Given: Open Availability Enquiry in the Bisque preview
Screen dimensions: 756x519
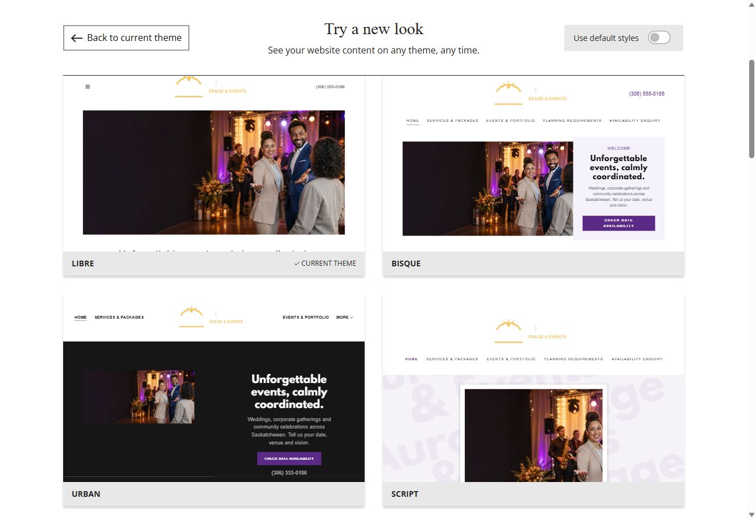Looking at the screenshot, I should tap(635, 121).
